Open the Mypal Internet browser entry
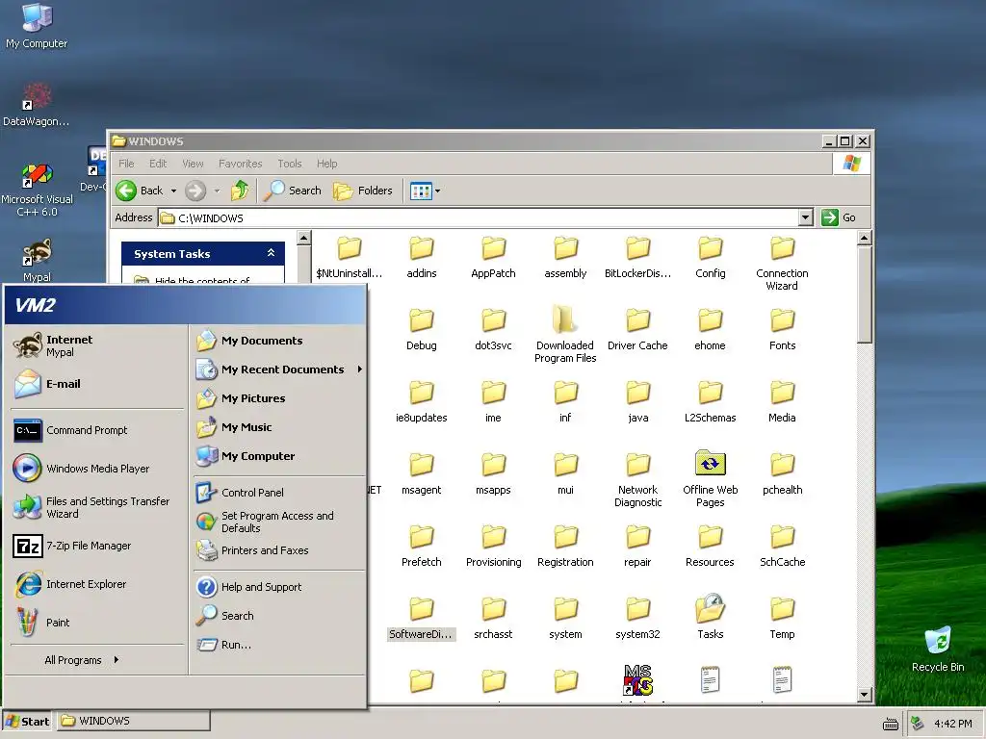The height and width of the screenshot is (739, 986). pyautogui.click(x=97, y=345)
